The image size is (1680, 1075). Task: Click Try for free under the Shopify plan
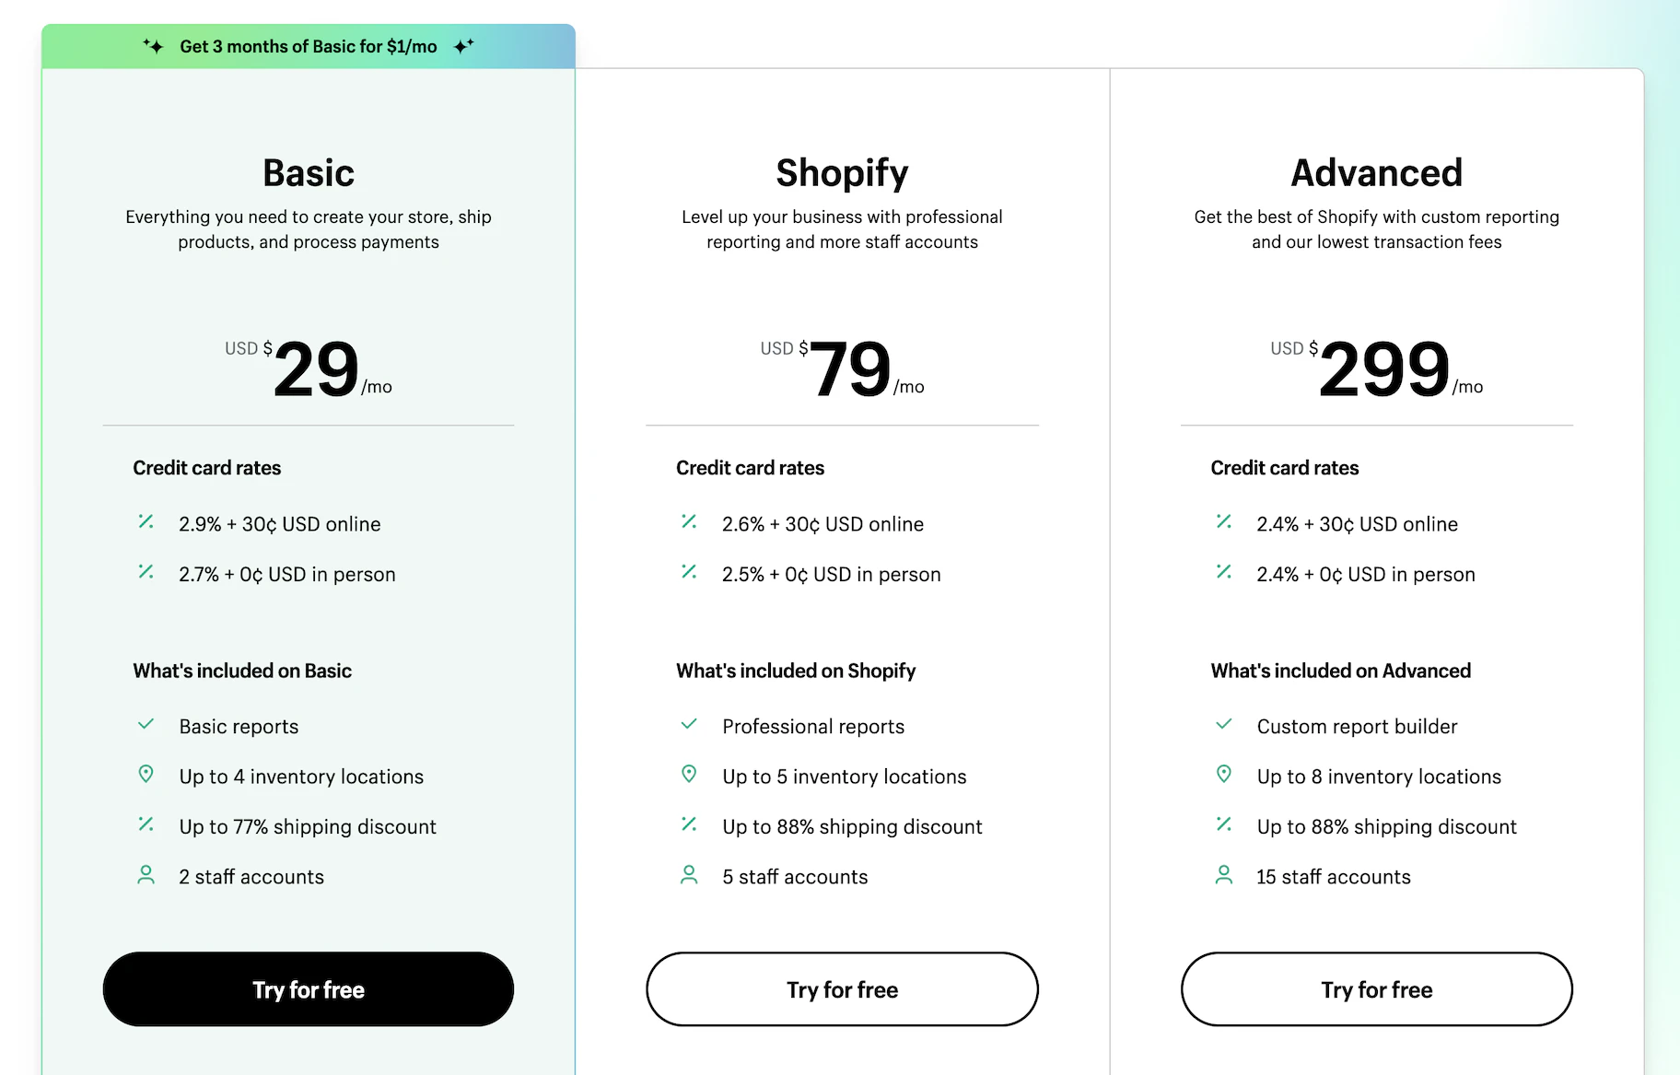tap(841, 989)
